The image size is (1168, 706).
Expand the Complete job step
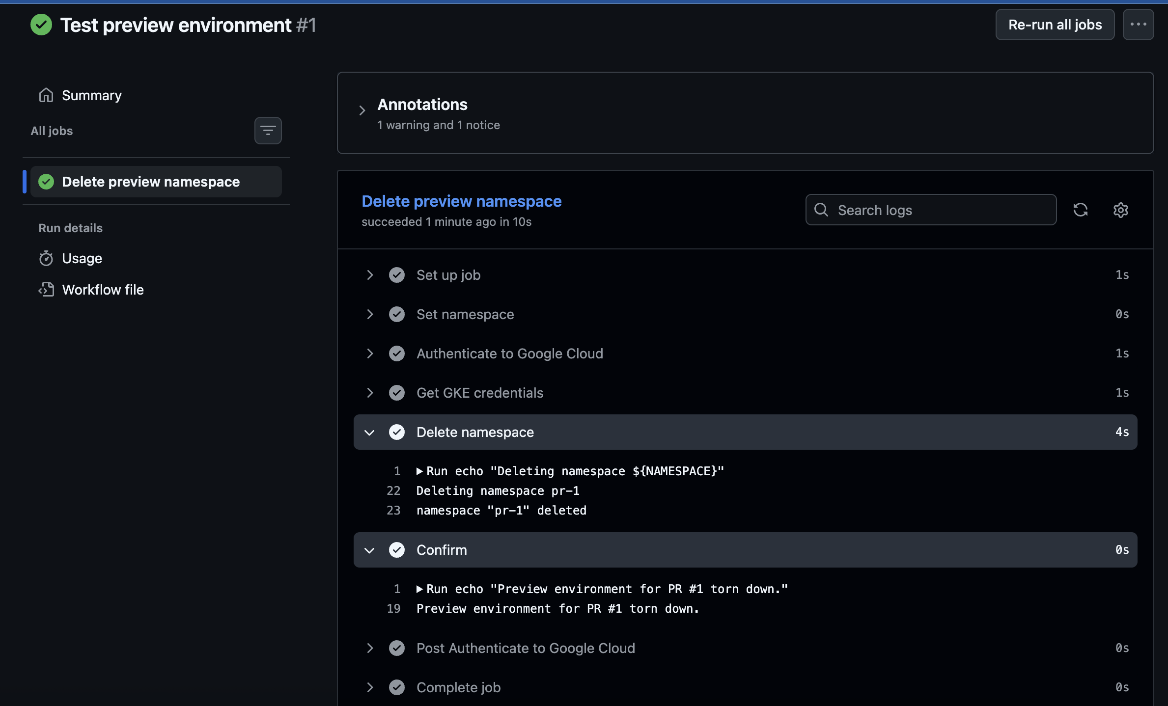click(x=370, y=687)
